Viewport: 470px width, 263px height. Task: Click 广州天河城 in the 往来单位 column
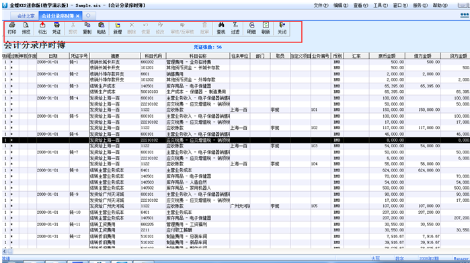point(240,206)
